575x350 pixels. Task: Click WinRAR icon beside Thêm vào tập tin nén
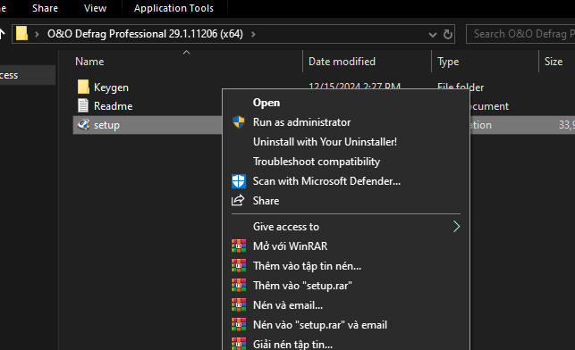[x=239, y=266]
